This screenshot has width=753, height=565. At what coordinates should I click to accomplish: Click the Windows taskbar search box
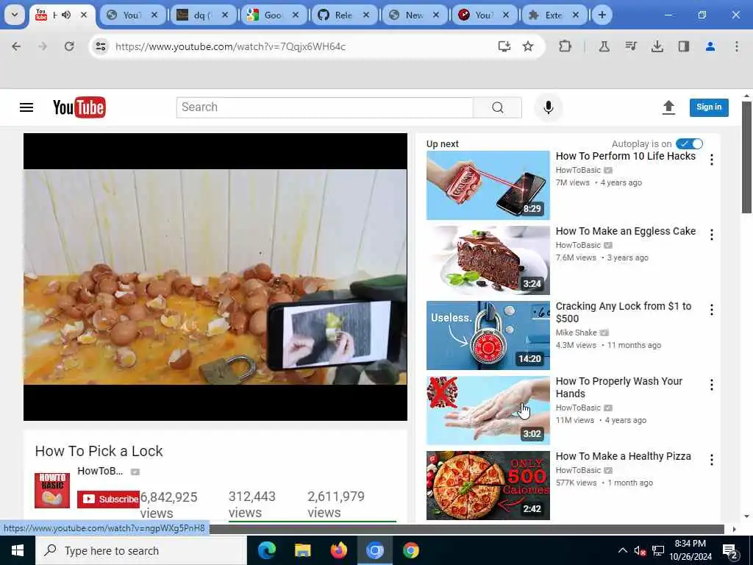[140, 550]
